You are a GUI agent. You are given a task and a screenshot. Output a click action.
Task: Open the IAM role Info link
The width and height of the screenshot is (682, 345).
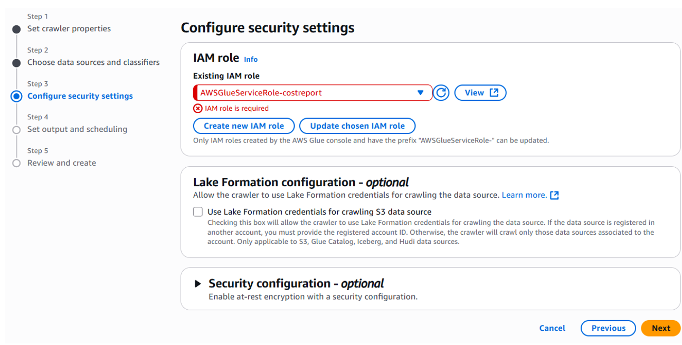click(x=251, y=60)
